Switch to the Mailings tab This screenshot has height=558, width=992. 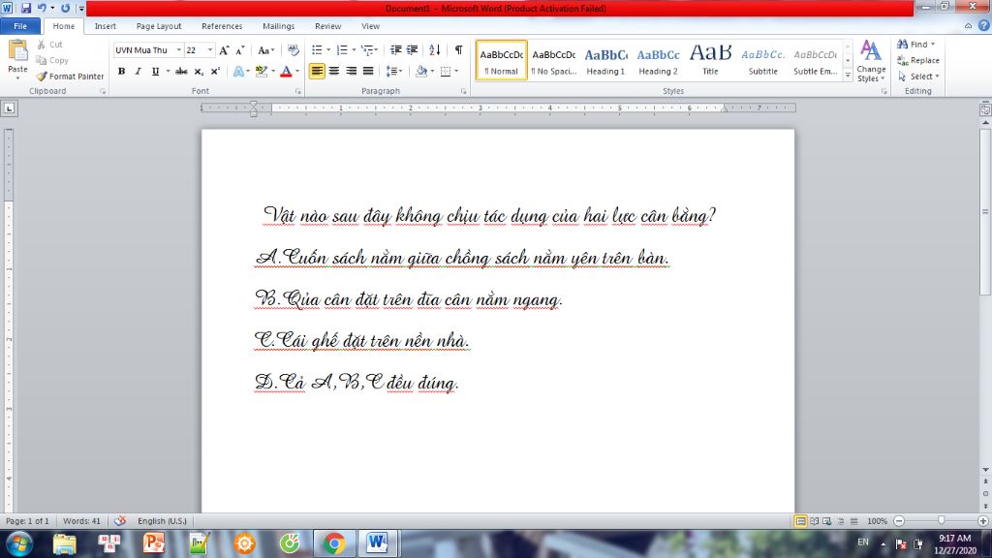tap(278, 26)
